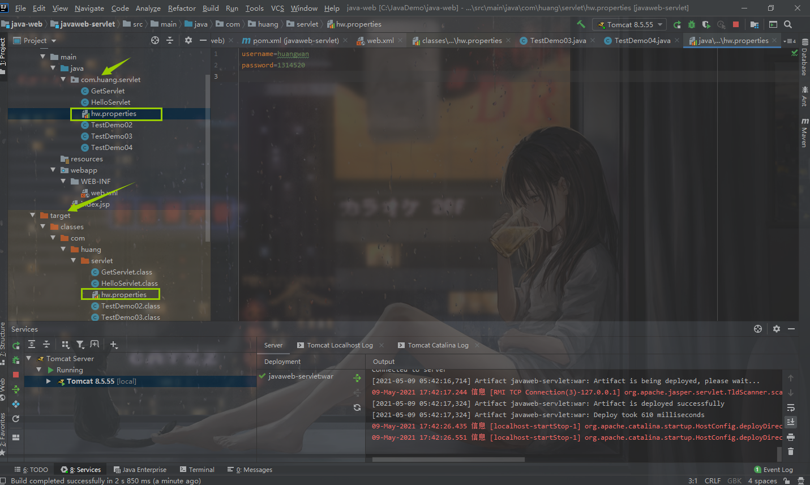
Task: Open the Refactor menu
Action: (182, 8)
